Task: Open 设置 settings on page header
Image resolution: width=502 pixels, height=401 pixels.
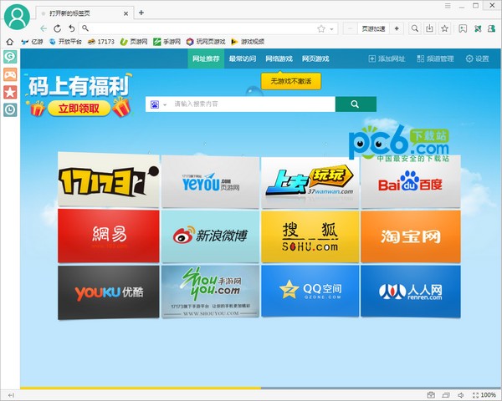Action: click(x=477, y=58)
